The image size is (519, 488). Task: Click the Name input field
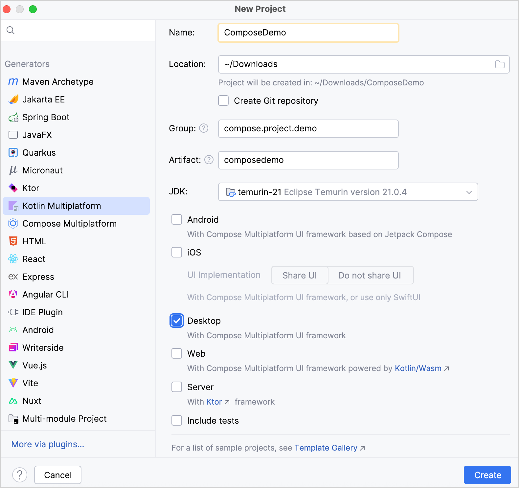pyautogui.click(x=308, y=33)
